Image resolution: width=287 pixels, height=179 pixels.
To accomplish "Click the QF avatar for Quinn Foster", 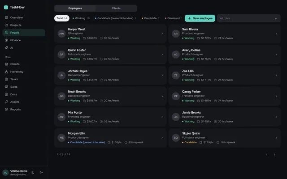I will [x=61, y=55].
